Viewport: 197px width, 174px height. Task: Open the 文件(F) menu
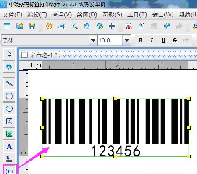pos(12,15)
